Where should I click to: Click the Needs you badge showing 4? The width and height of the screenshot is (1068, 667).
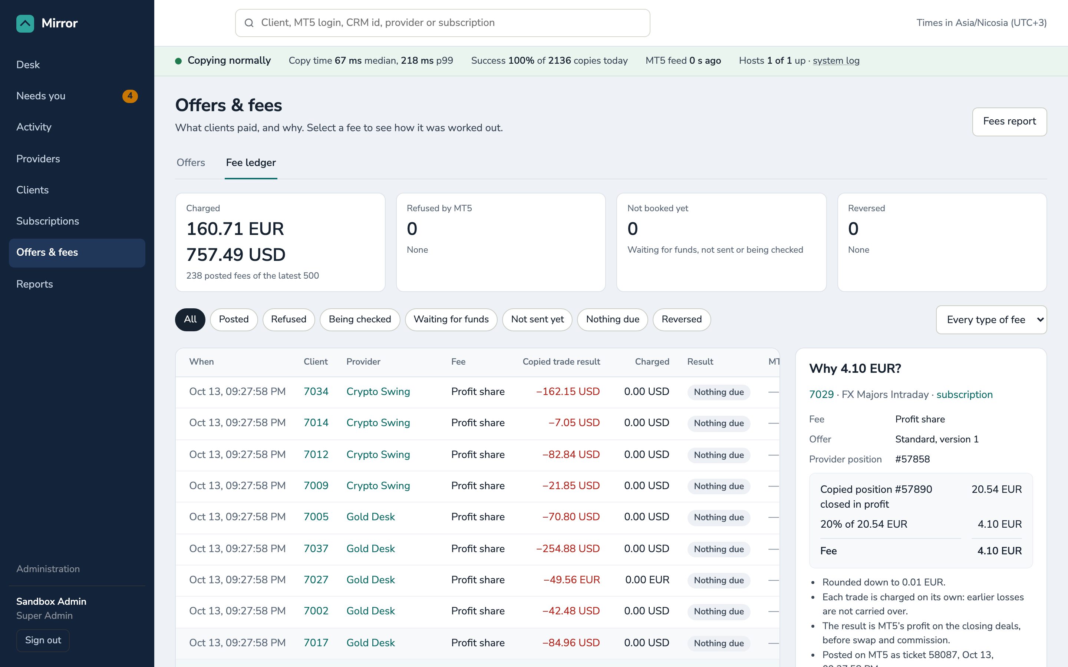(x=130, y=96)
